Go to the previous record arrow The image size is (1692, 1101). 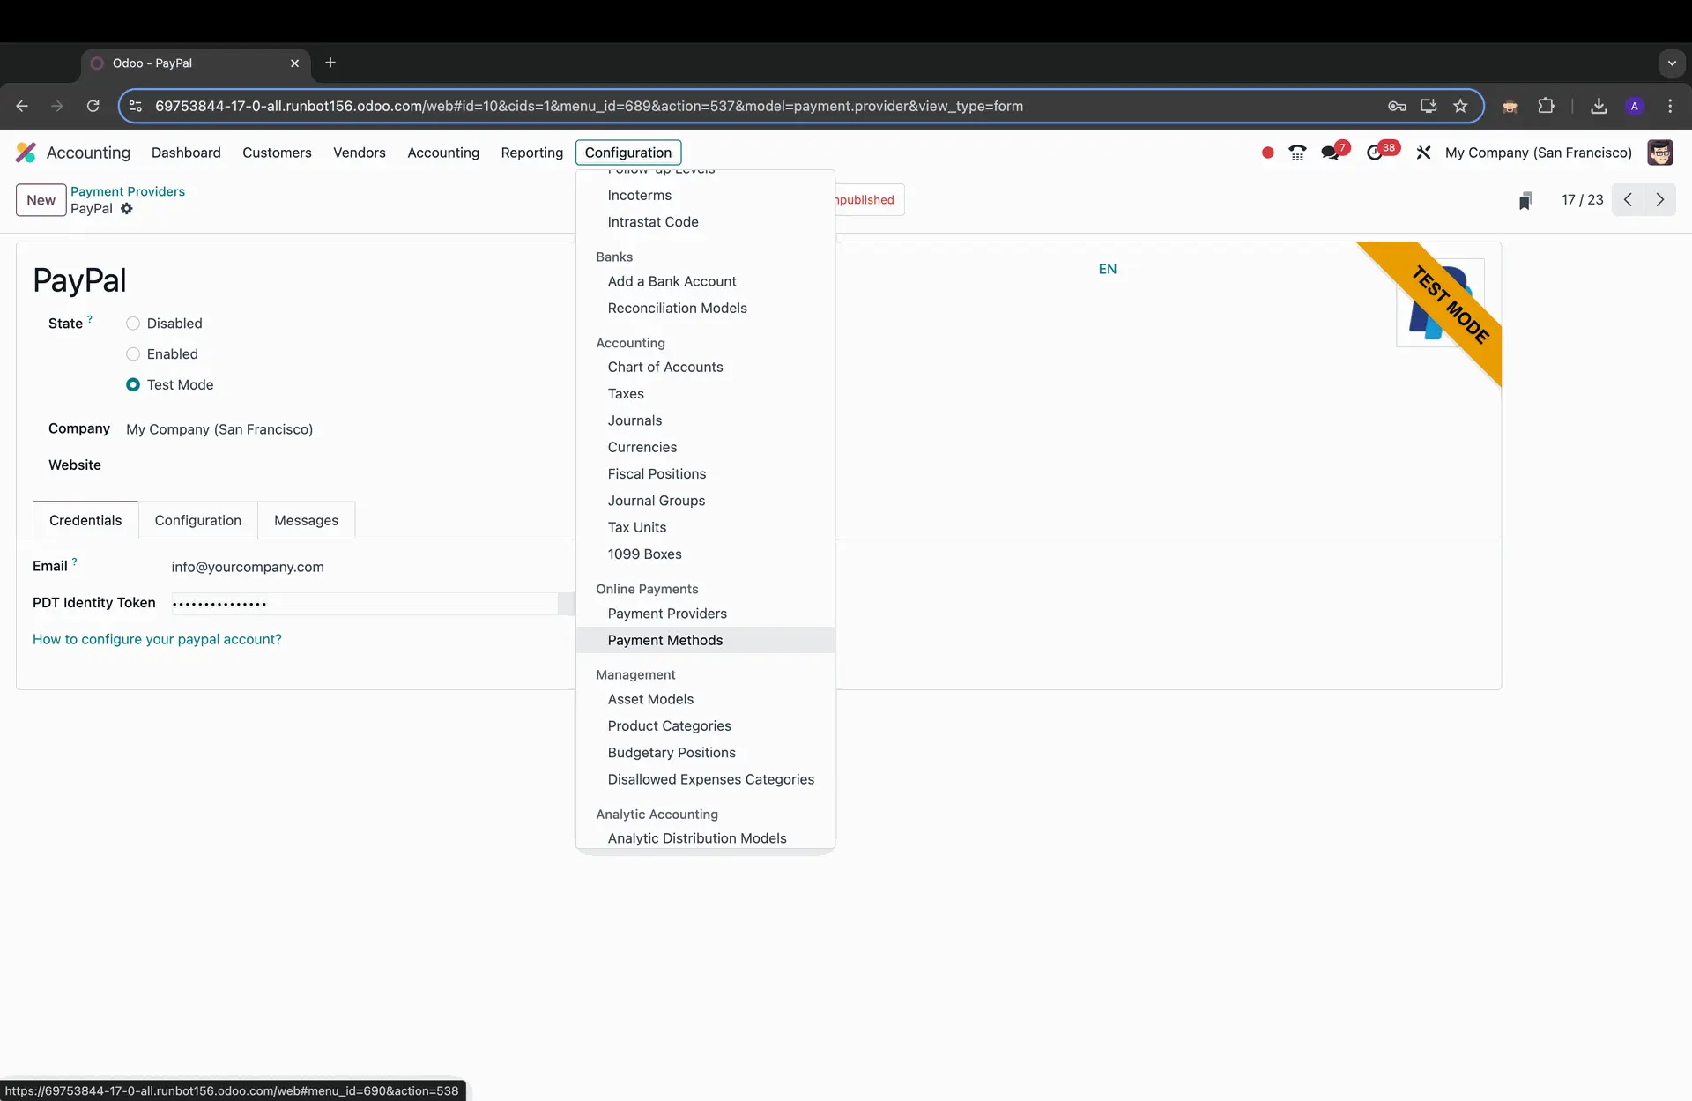tap(1628, 200)
